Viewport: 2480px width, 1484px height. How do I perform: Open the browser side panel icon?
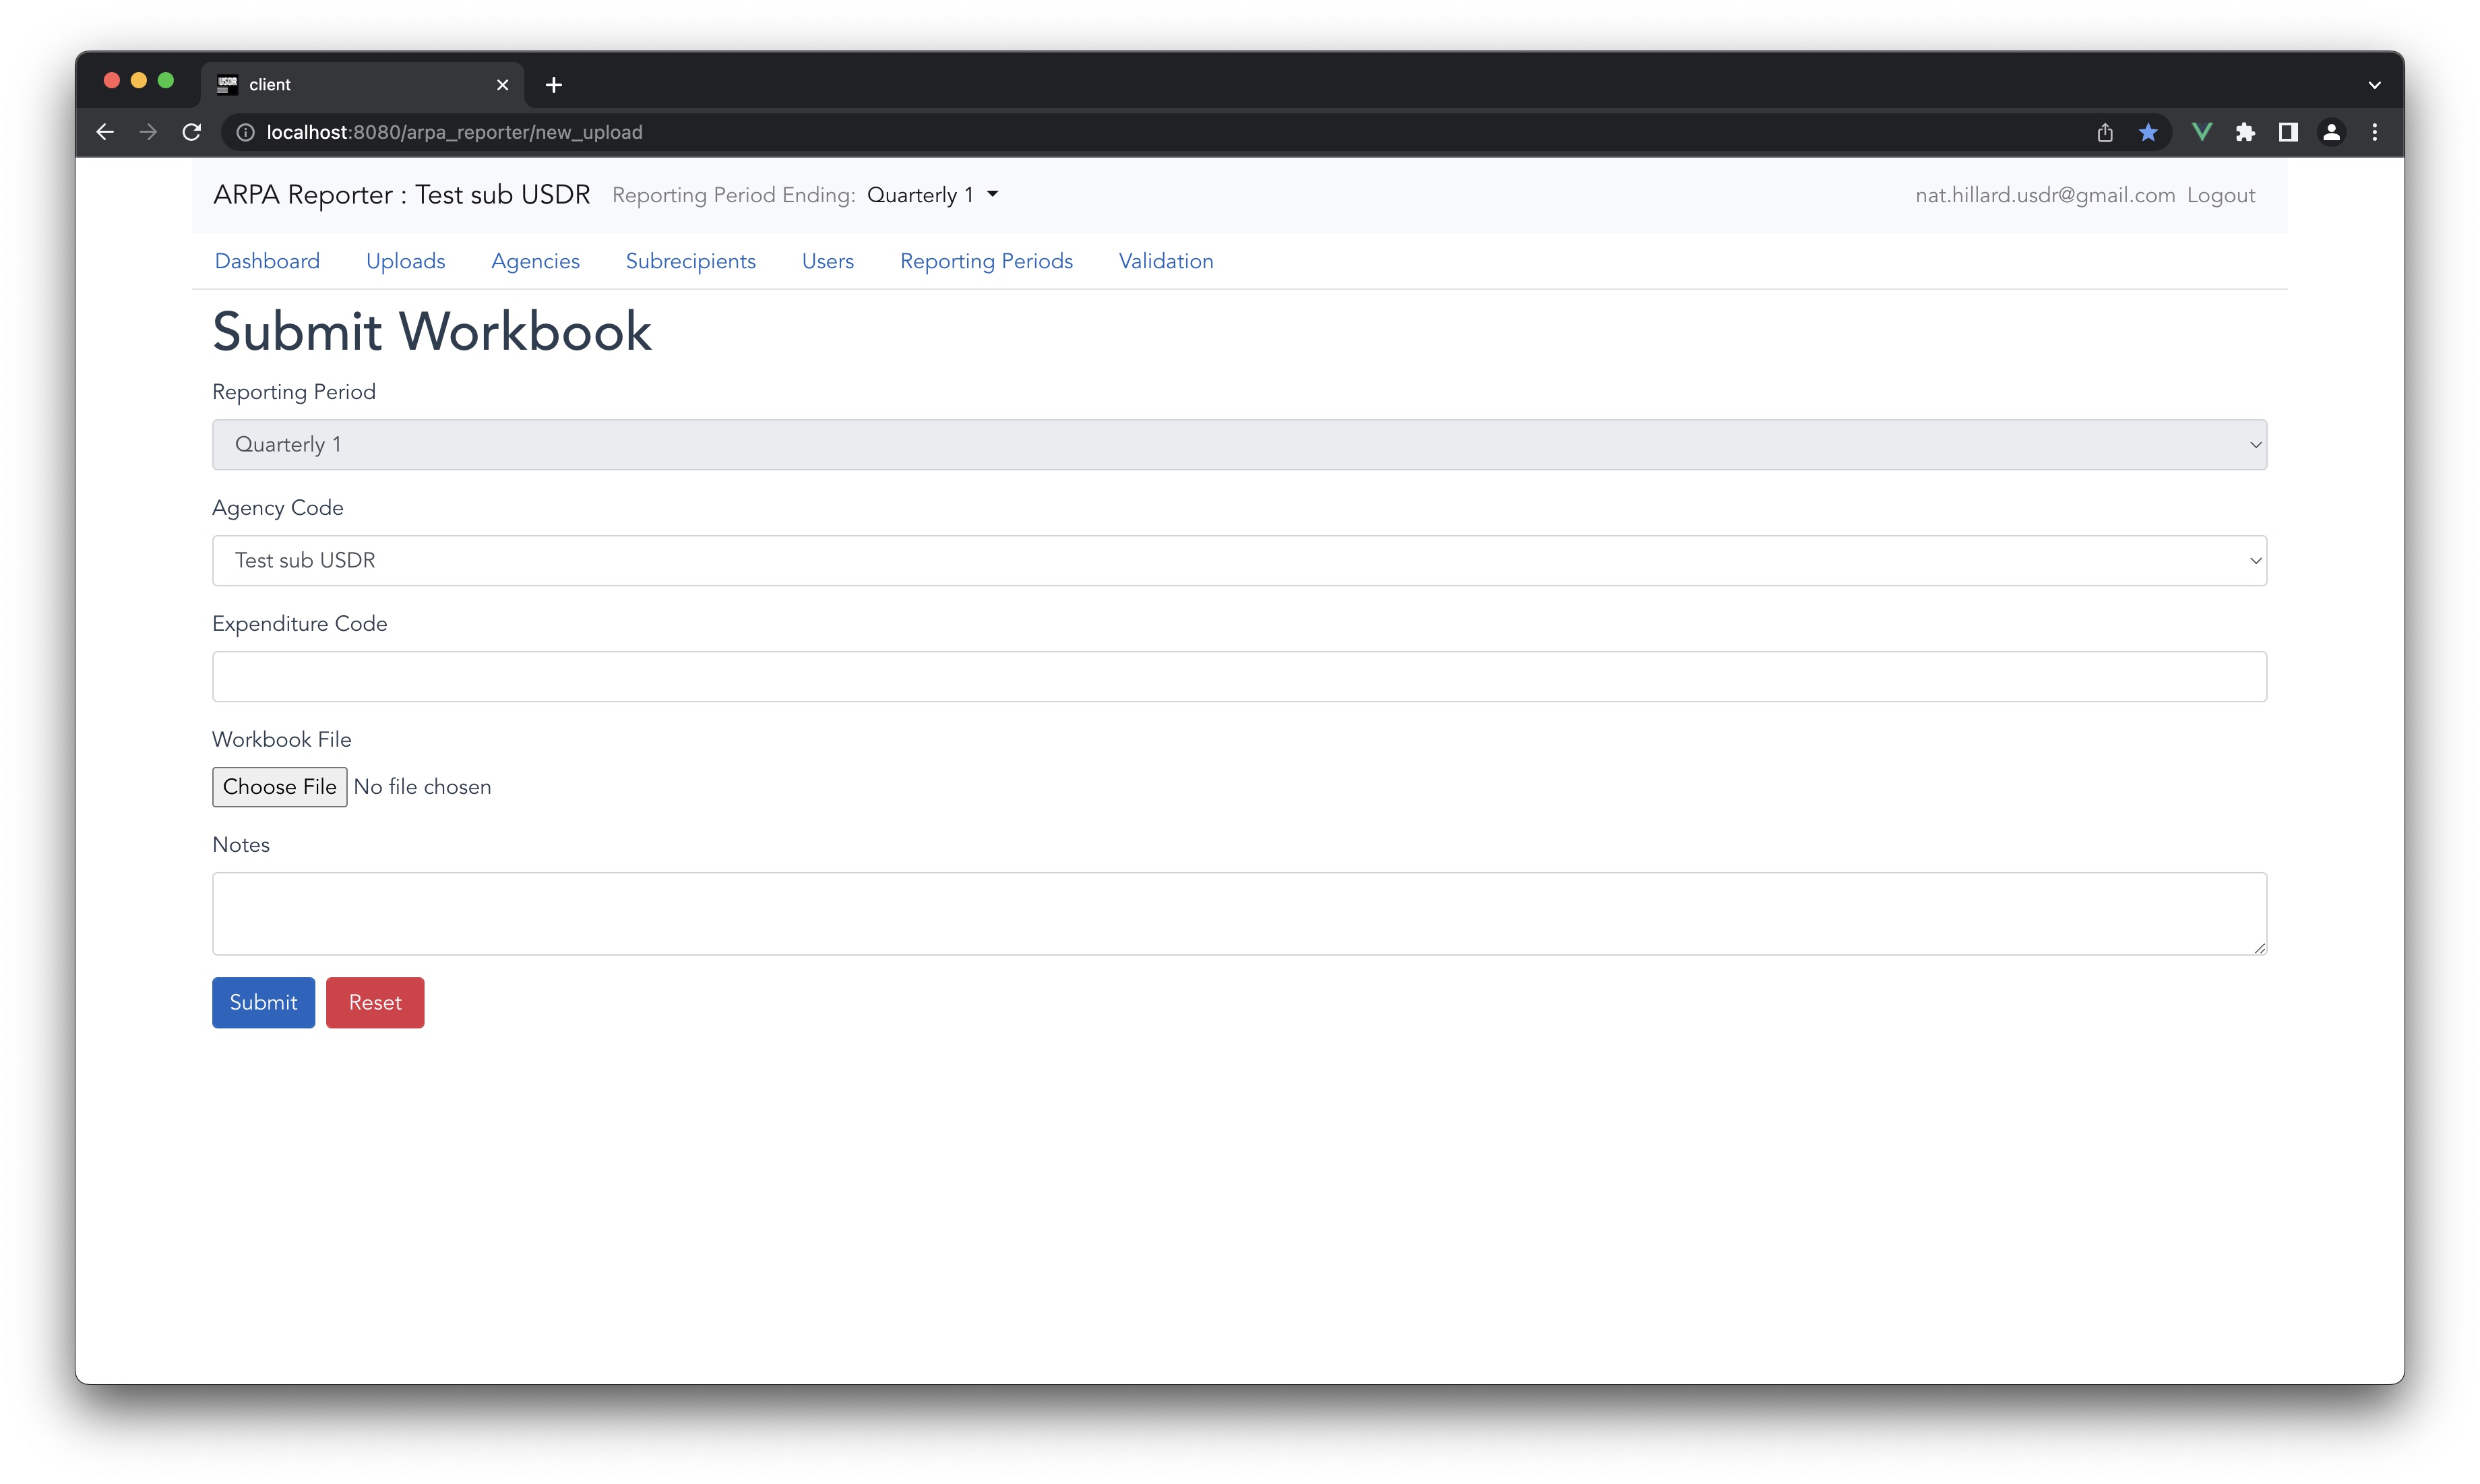click(2288, 132)
